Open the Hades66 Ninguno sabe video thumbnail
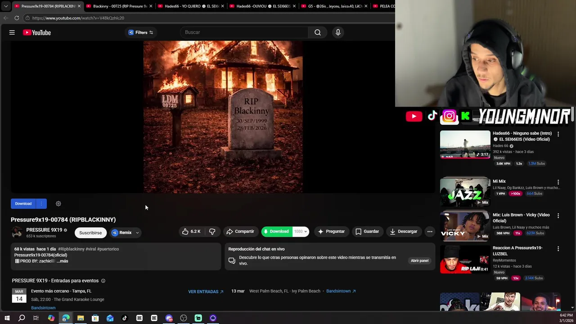Image resolution: width=576 pixels, height=324 pixels. click(x=465, y=144)
